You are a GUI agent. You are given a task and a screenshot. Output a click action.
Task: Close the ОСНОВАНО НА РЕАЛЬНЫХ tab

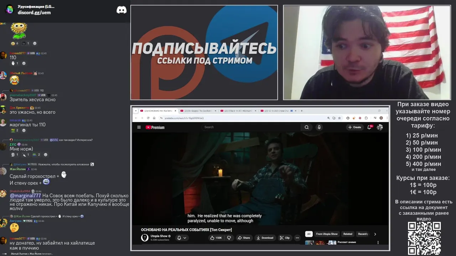coord(175,111)
